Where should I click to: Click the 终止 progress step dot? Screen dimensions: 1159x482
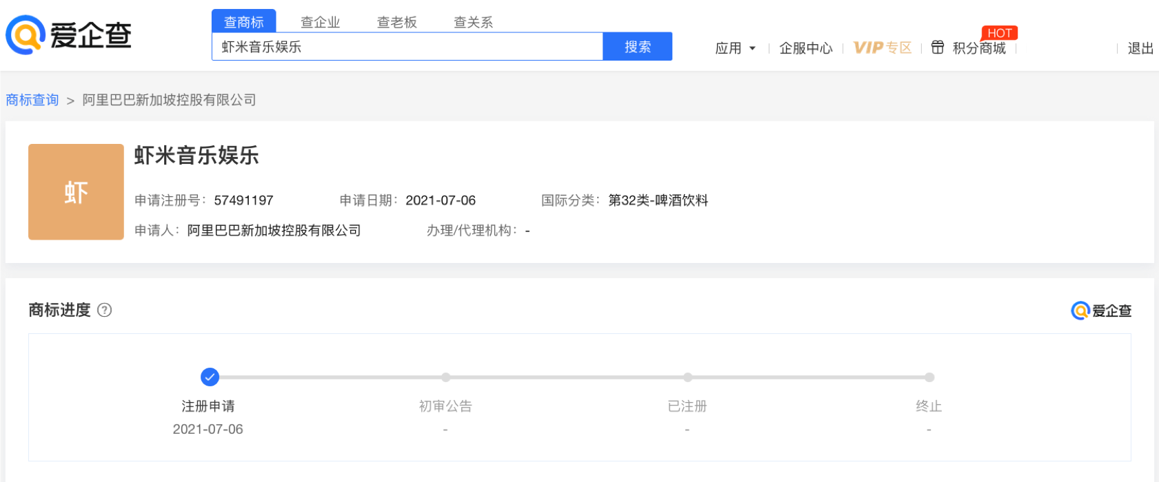(x=929, y=377)
